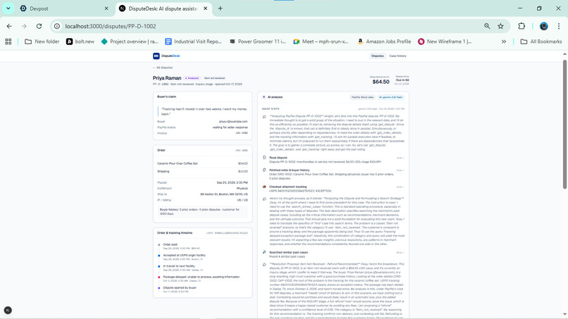Click the red Package delayed timeline marker
This screenshot has height=319, width=568.
(x=159, y=277)
